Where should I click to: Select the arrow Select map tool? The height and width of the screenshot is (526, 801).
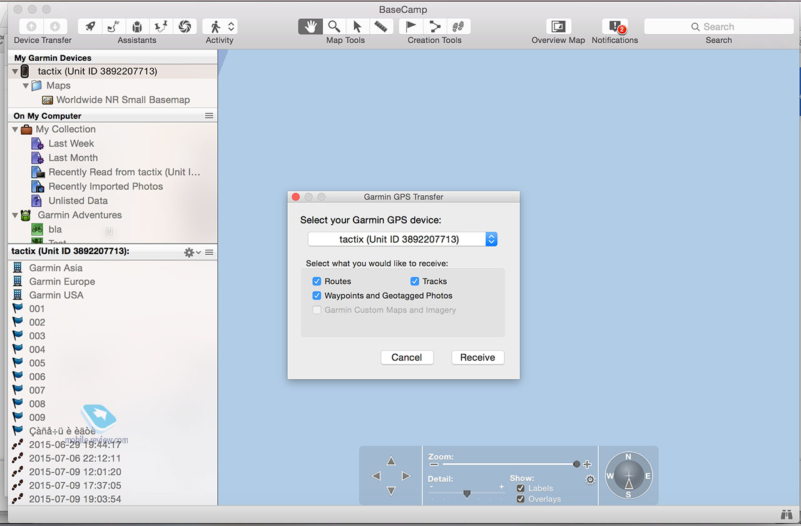point(357,26)
